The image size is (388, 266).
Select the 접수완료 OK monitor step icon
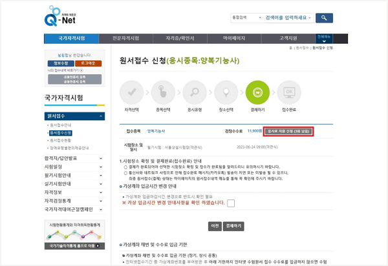pos(289,92)
